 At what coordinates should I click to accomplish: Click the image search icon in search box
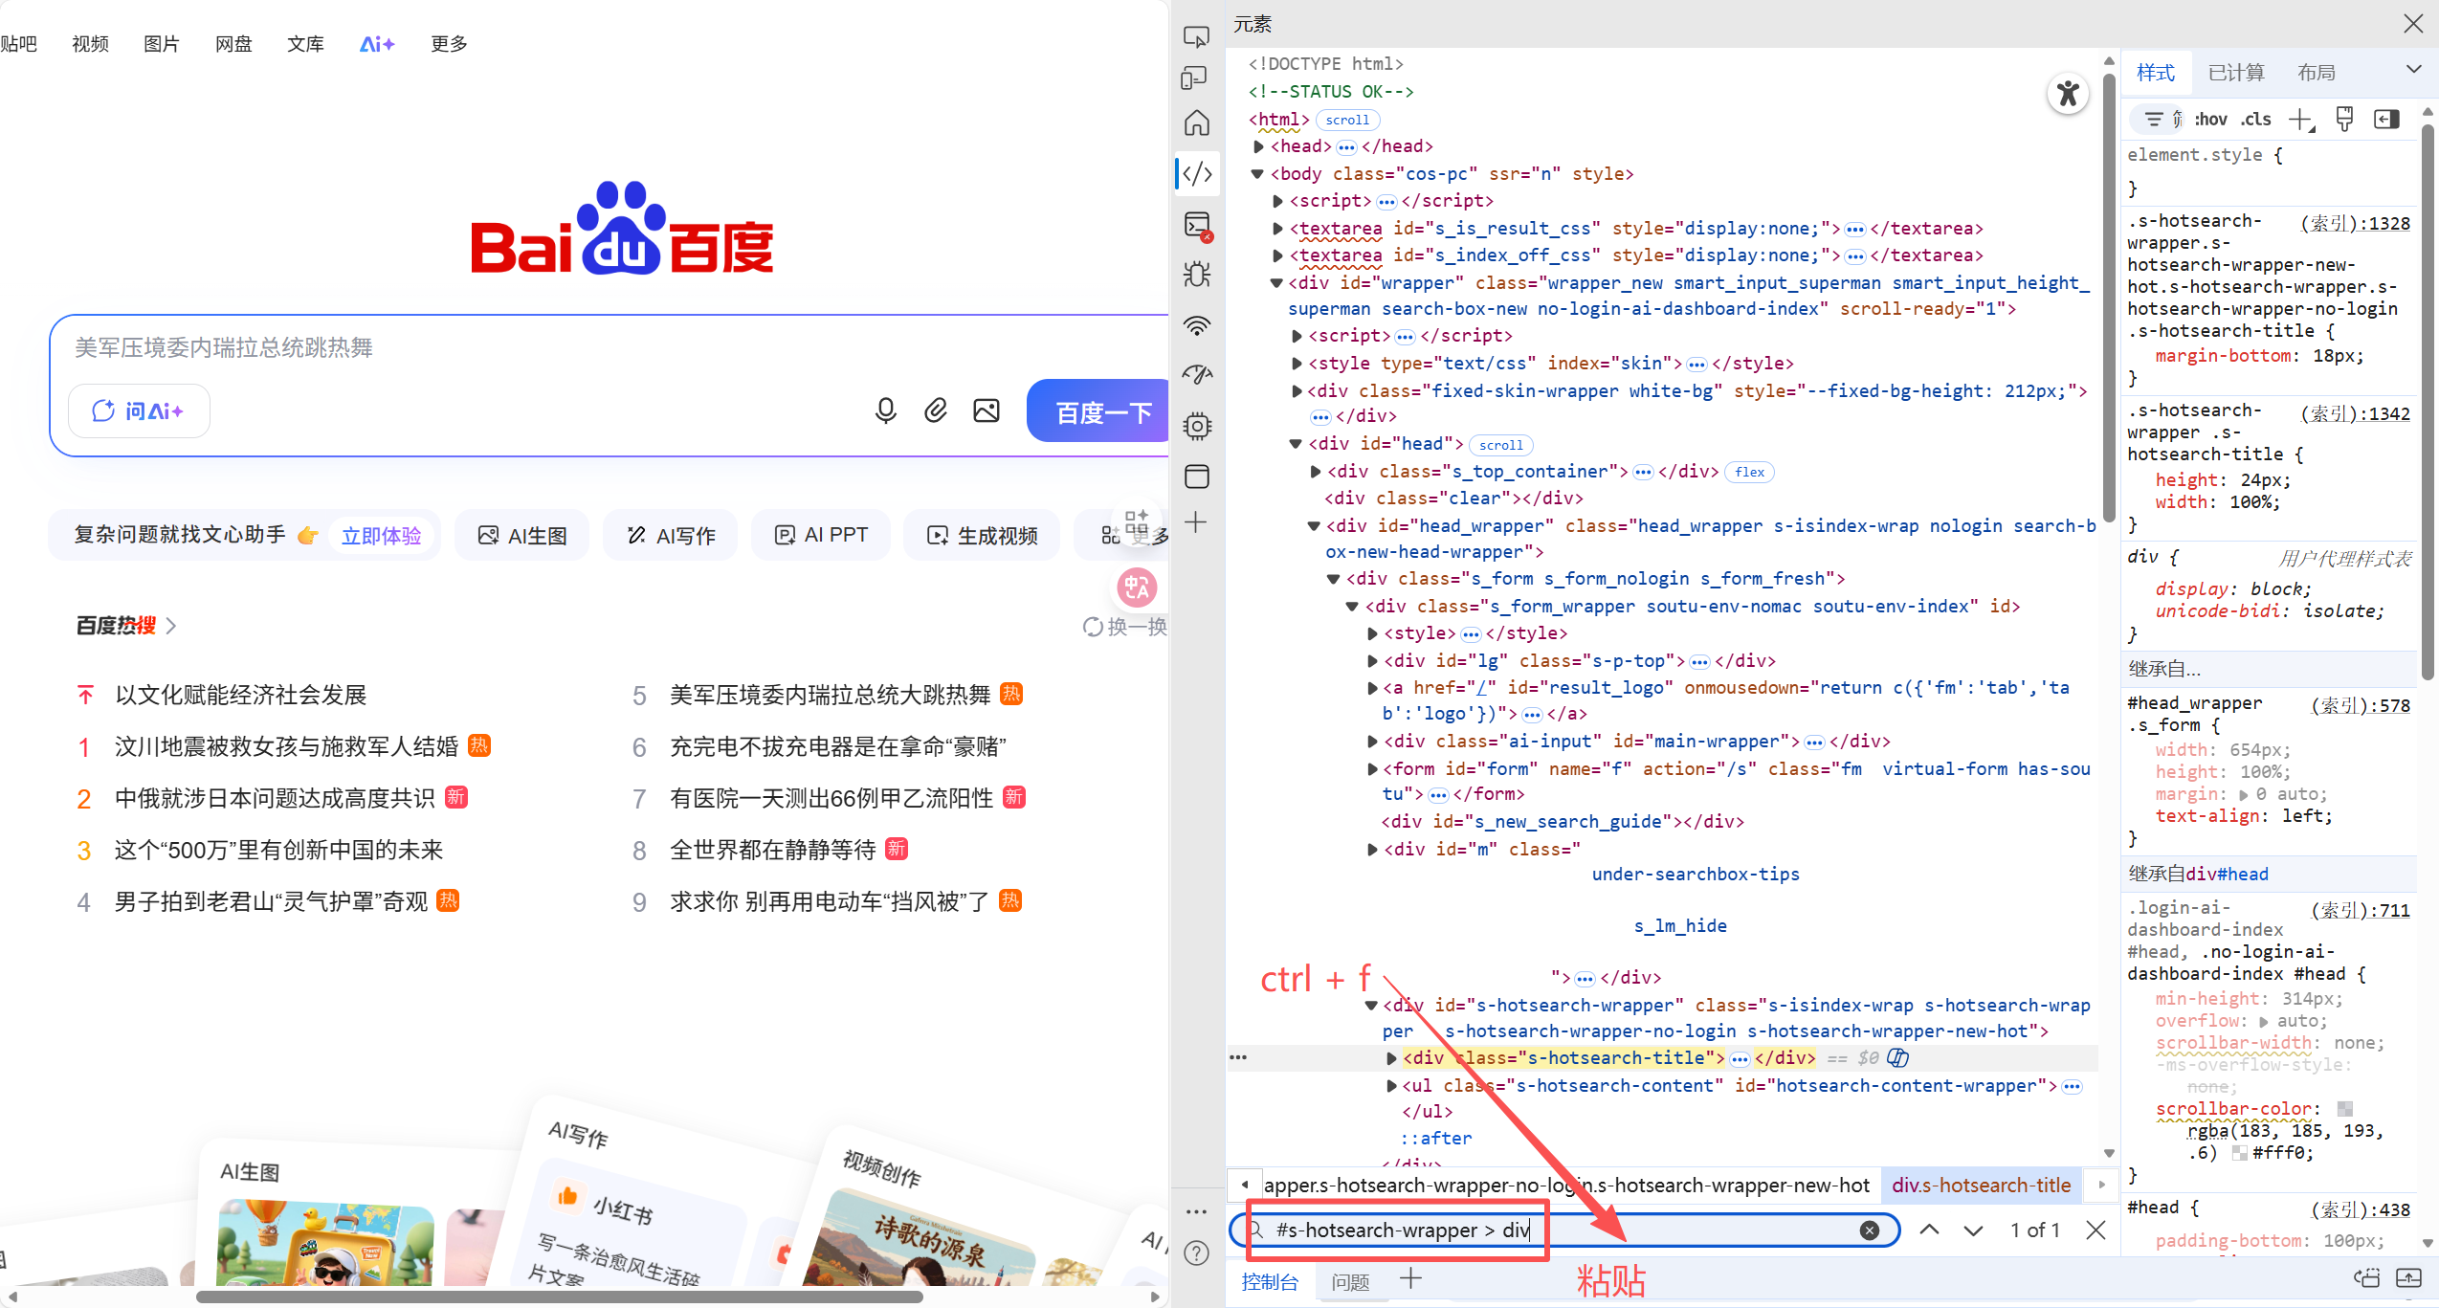pyautogui.click(x=986, y=410)
